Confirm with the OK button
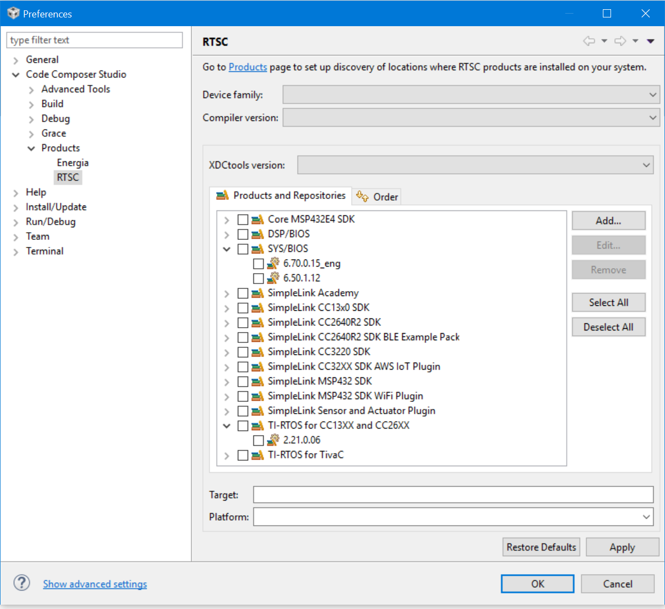665x609 pixels. point(537,583)
